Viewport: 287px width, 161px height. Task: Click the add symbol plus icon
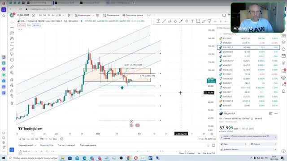pos(33,15)
